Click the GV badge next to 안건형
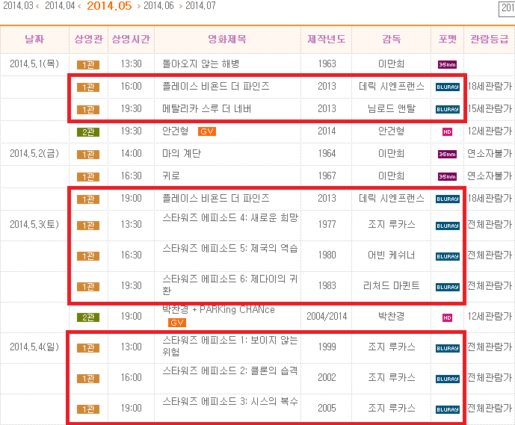The height and width of the screenshot is (425, 515). click(x=207, y=131)
